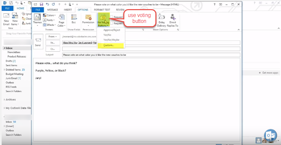Open Ribbon Display Options in message window

pos(220,4)
